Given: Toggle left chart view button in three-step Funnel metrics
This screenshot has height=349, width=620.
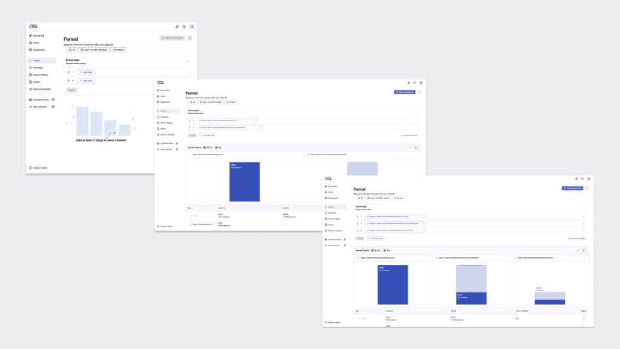Looking at the screenshot, I should (577, 250).
